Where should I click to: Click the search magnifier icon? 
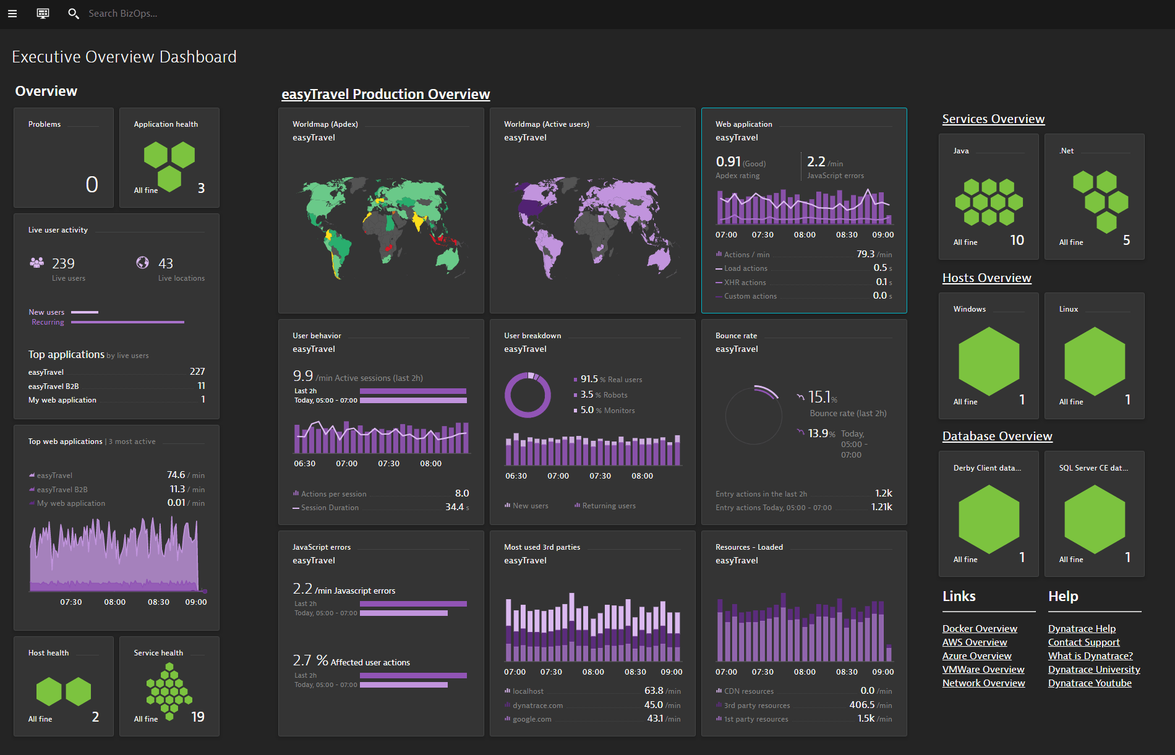(74, 13)
